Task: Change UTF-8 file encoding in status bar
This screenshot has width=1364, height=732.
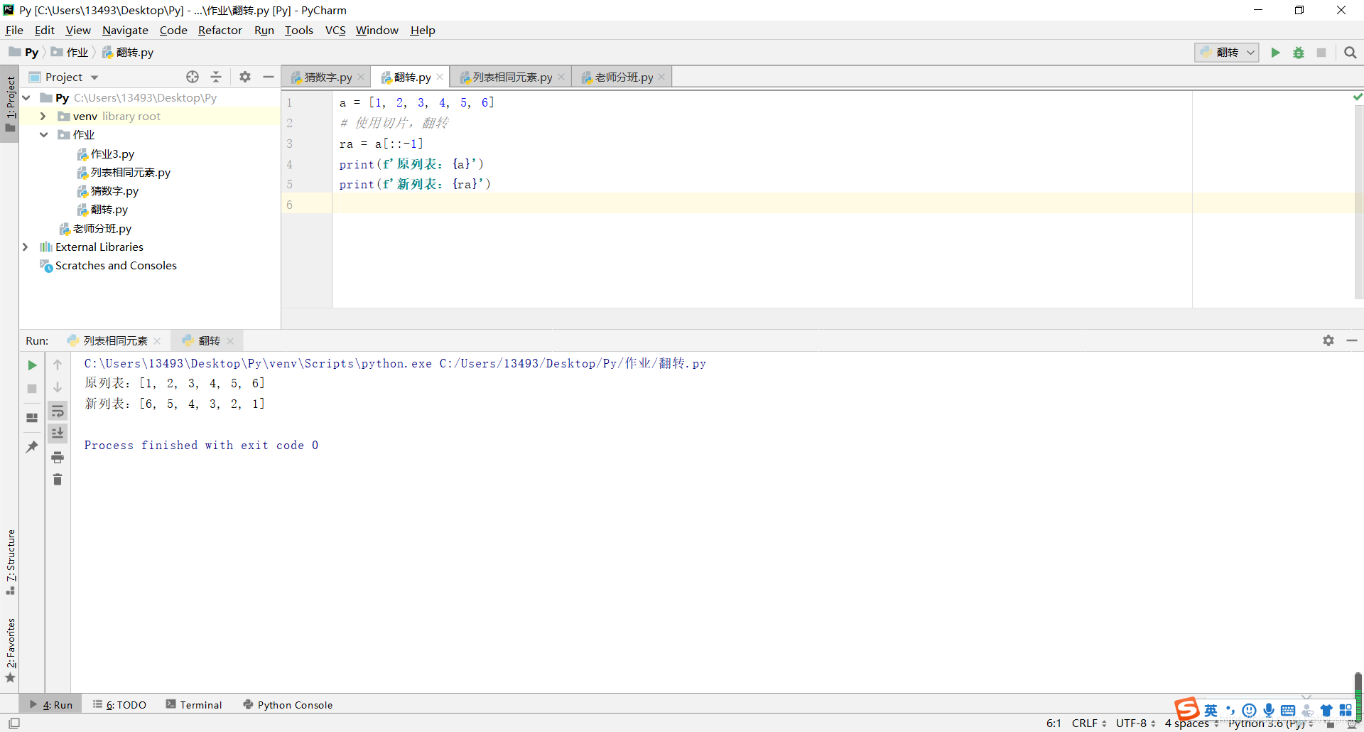Action: coord(1135,723)
